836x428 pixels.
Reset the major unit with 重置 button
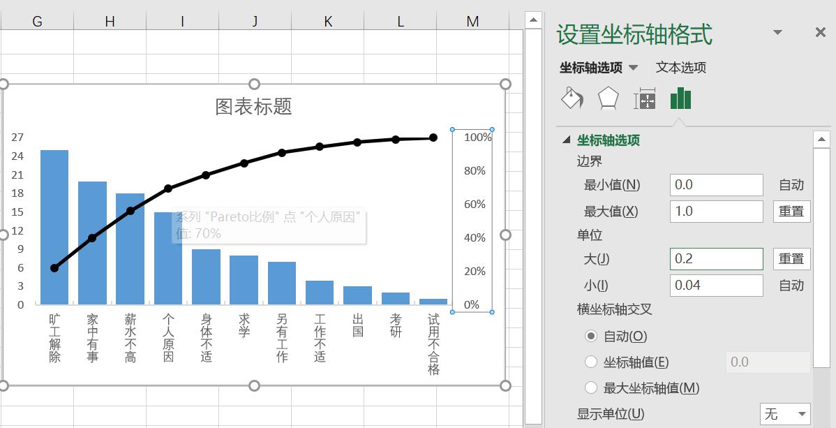792,259
